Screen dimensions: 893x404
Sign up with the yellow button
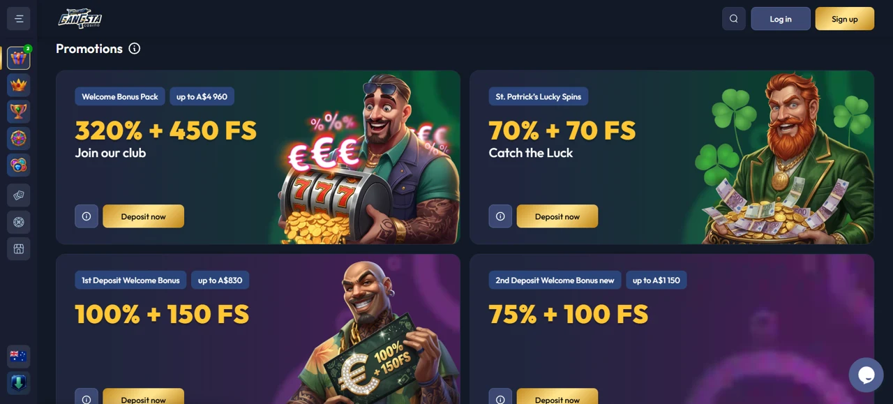pyautogui.click(x=845, y=19)
